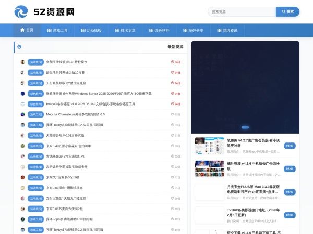Open post 京东0.49五黑小麻花40包

point(68,146)
